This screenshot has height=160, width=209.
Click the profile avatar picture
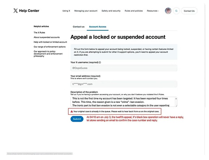coord(168,11)
